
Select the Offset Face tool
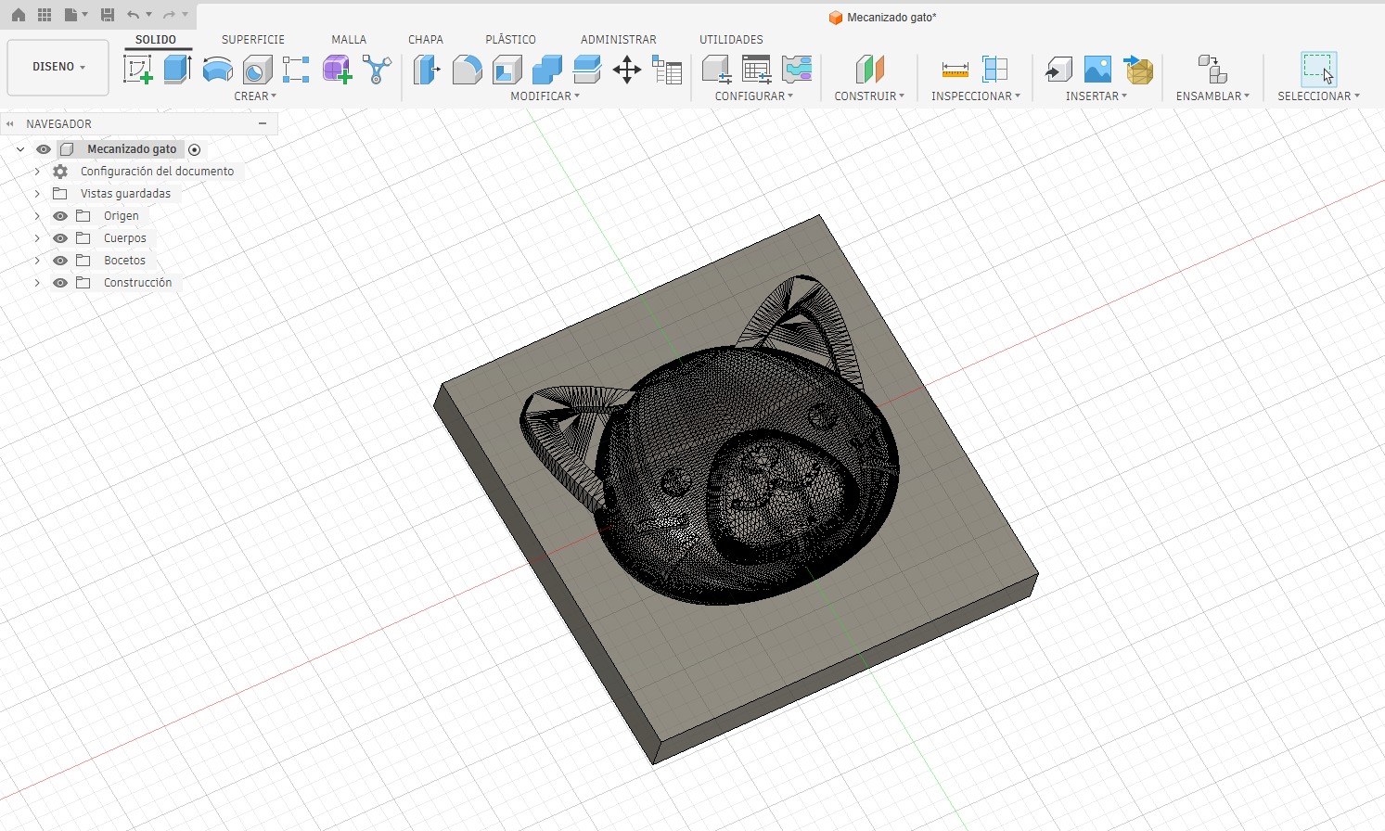tap(587, 70)
